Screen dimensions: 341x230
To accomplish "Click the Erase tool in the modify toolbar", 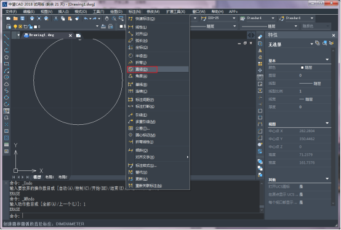I will pos(260,37).
